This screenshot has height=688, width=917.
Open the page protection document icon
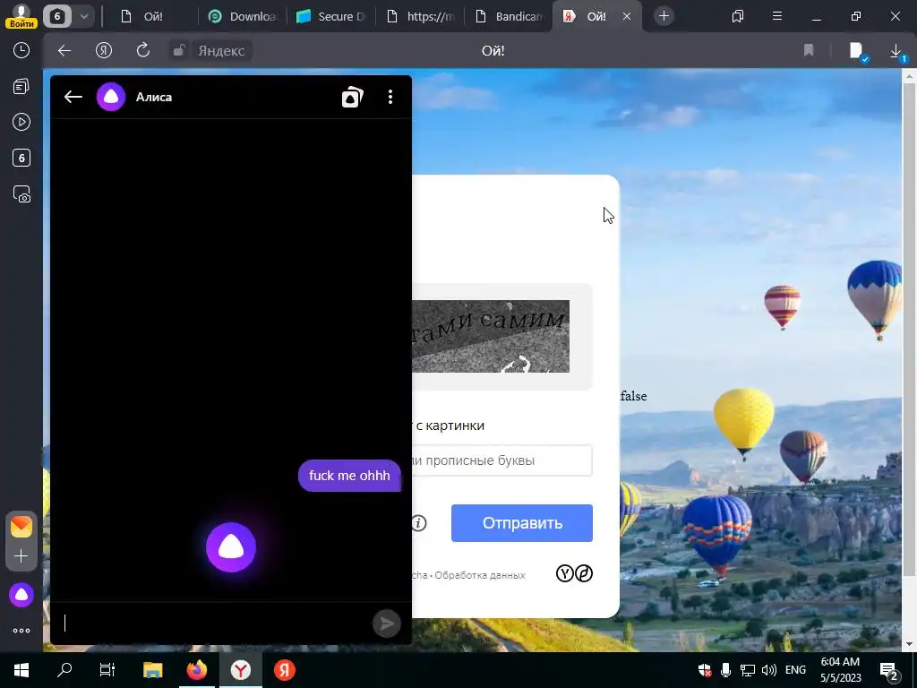pyautogui.click(x=857, y=51)
